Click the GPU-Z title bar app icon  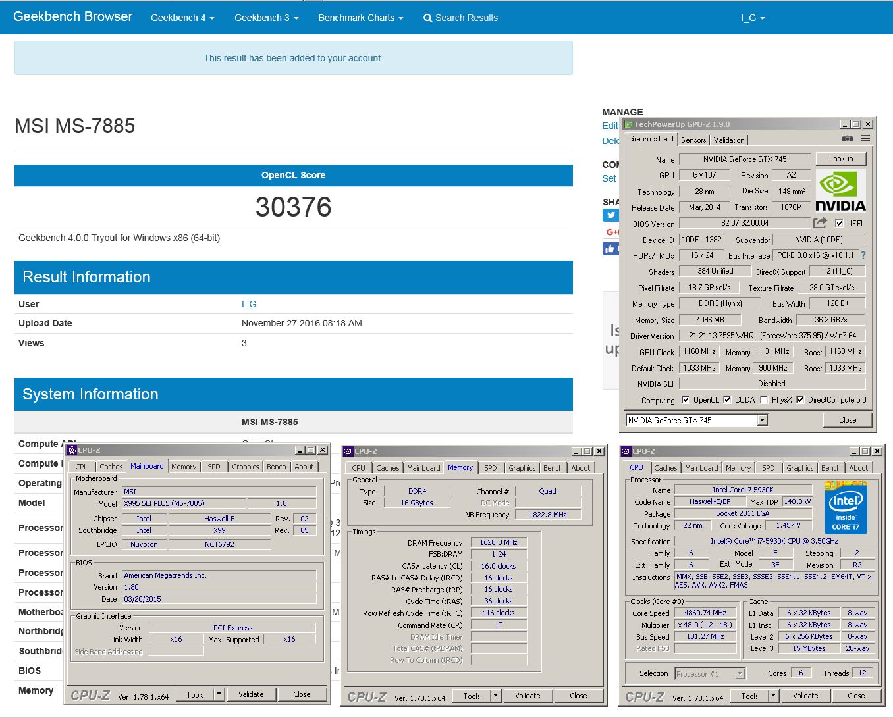pyautogui.click(x=628, y=124)
